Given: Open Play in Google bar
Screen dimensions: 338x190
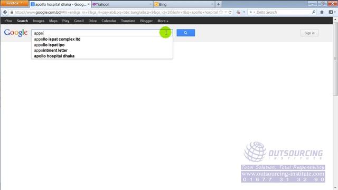Looking at the screenshot, I should coord(65,21).
